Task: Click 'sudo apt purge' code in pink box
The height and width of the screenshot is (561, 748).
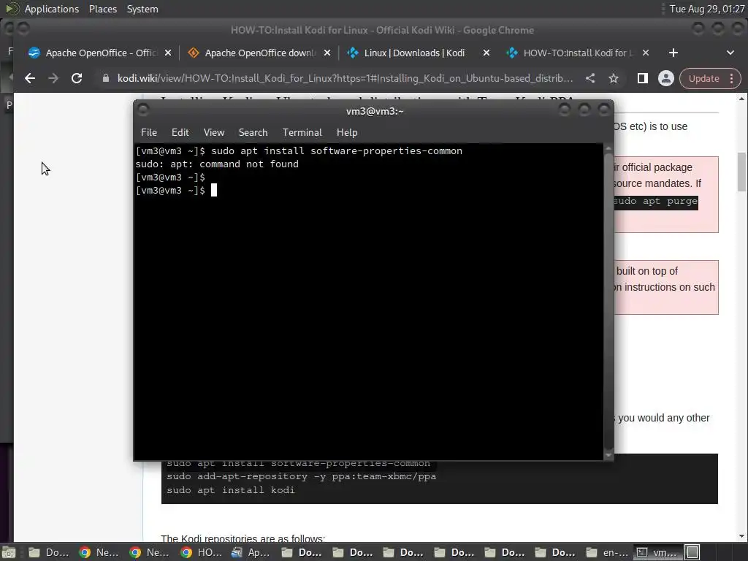Action: point(655,202)
